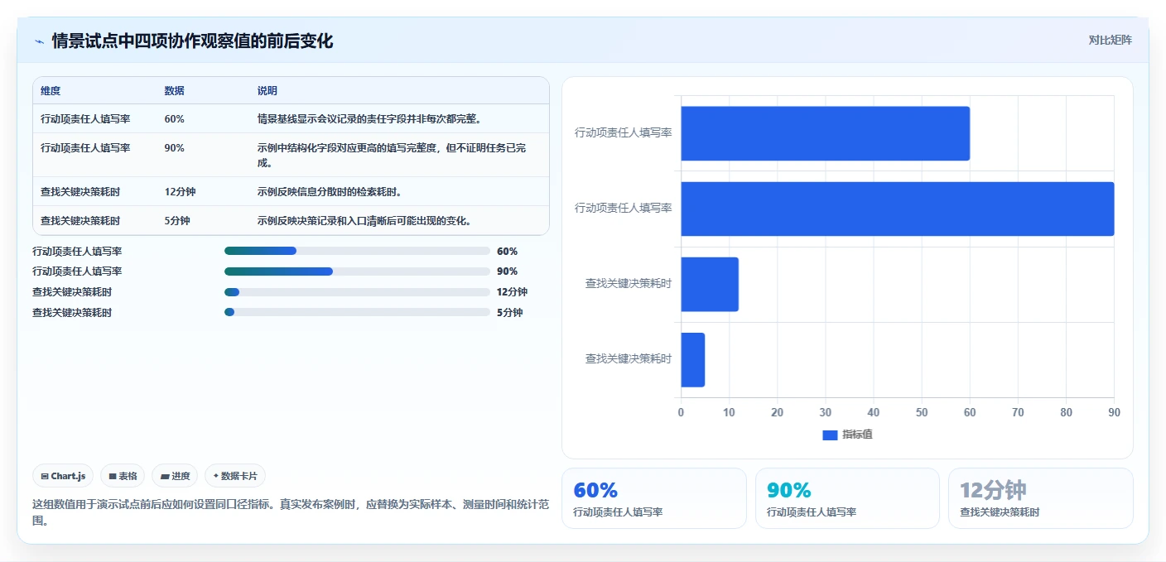Click the progress bar for 12分钟
The height and width of the screenshot is (562, 1166).
pyautogui.click(x=357, y=292)
